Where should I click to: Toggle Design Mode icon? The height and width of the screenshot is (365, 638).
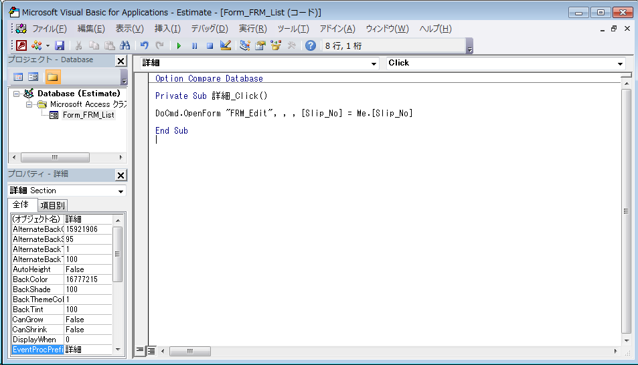coord(226,45)
